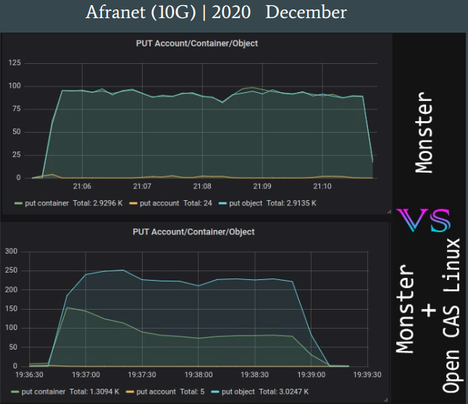Screen dimensions: 468x404
Task: Select 'Total: 24' value in top legend
Action: (x=198, y=204)
